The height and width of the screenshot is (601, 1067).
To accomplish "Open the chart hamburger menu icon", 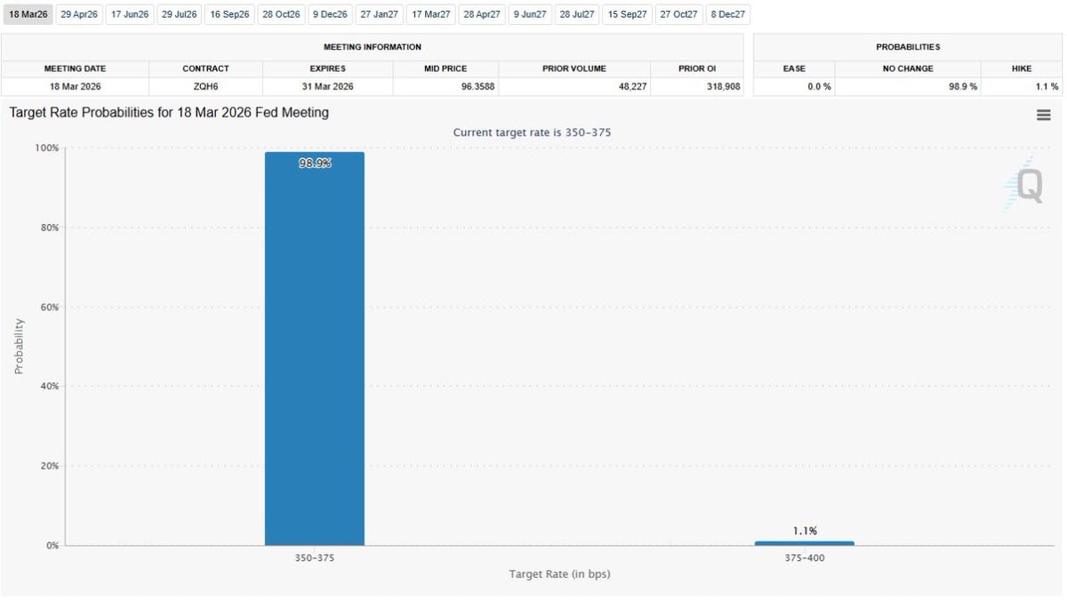I will (1043, 115).
